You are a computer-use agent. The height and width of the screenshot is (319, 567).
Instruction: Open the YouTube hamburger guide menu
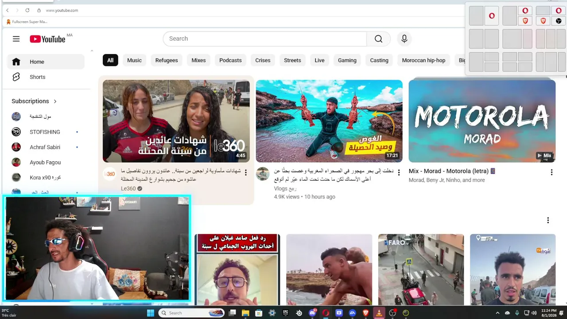point(16,39)
